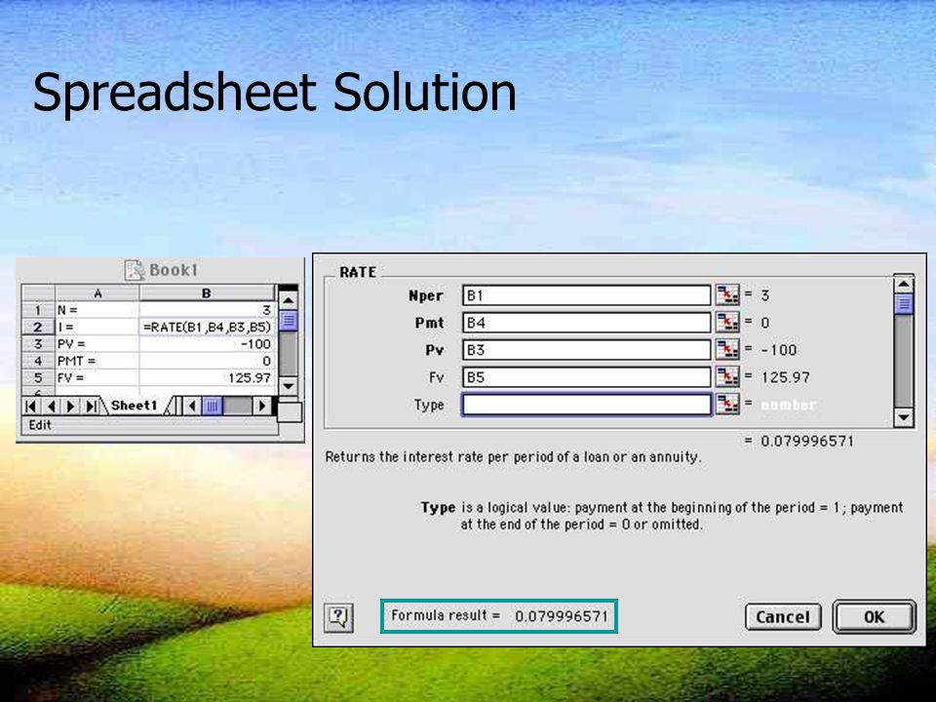
Task: Select row 1 header in Book1
Action: point(38,310)
